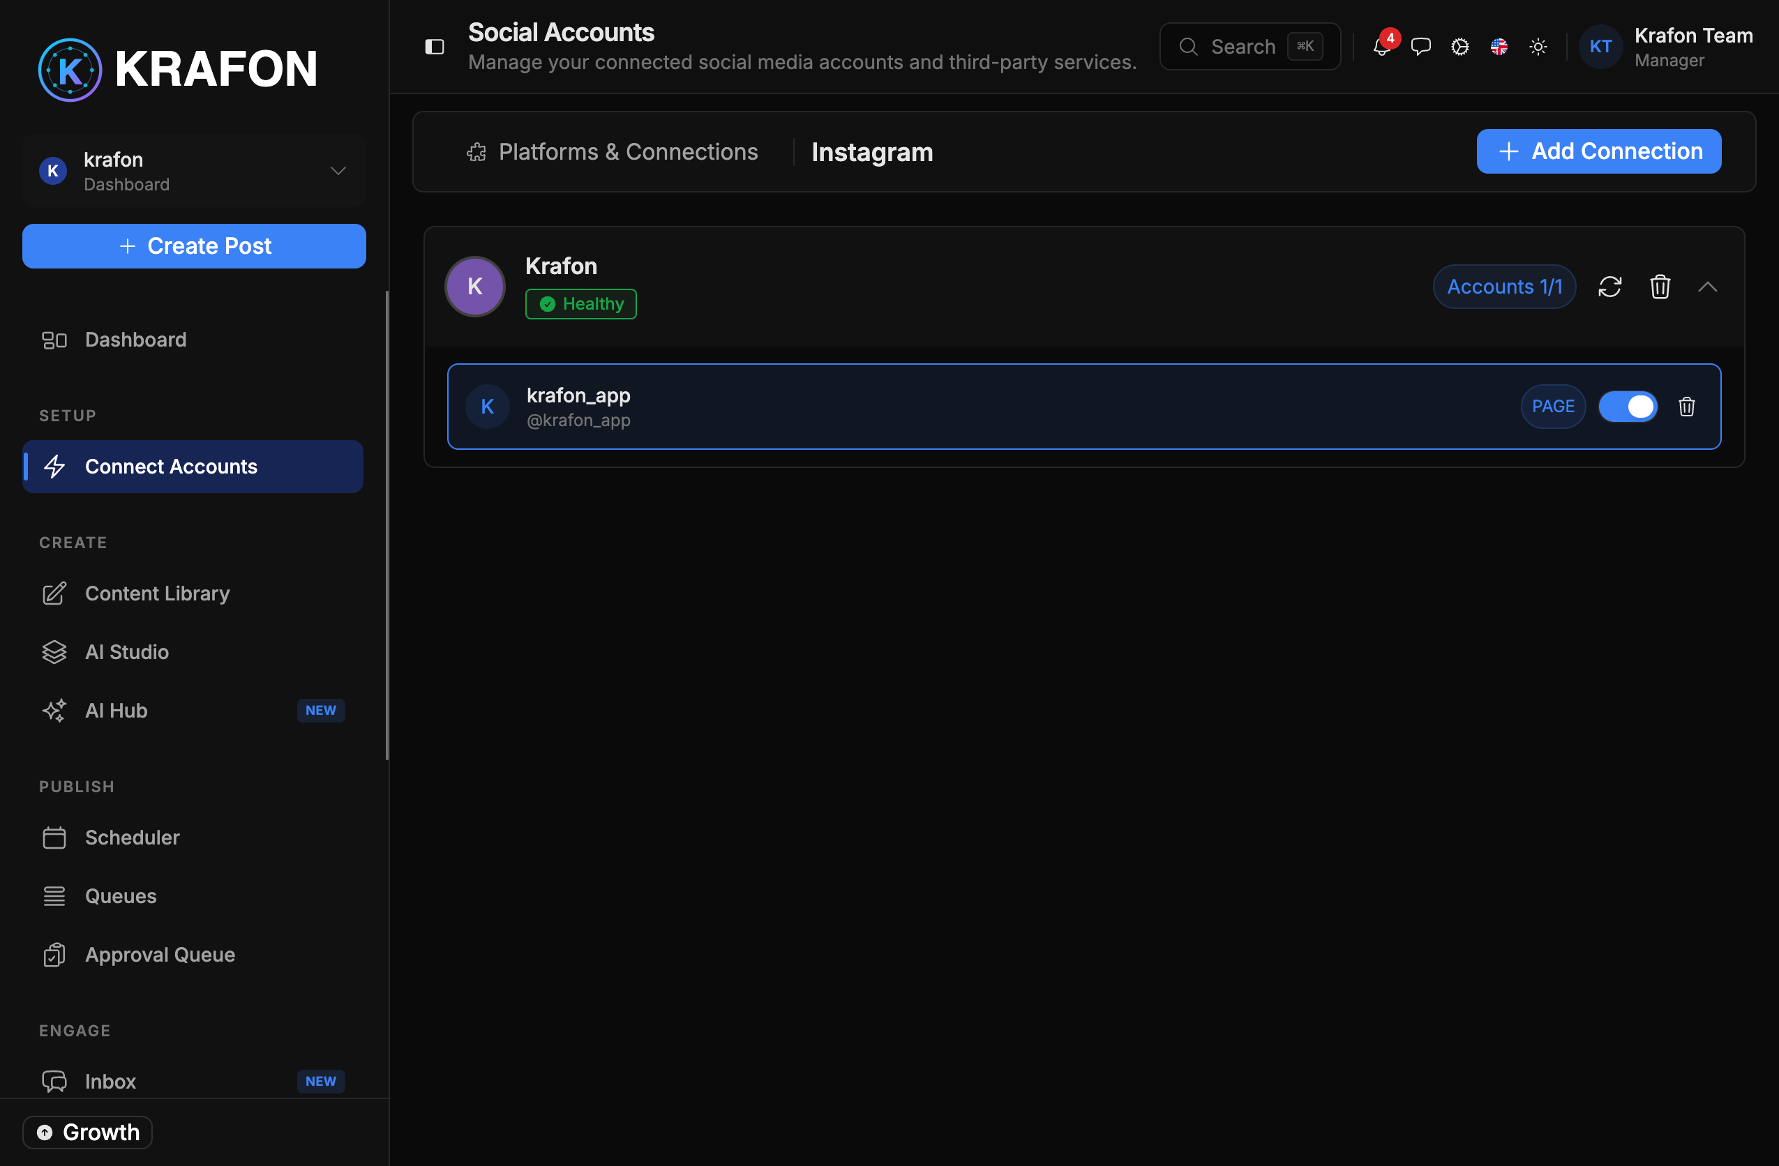
Task: Open the Dashboard menu item
Action: pos(193,340)
